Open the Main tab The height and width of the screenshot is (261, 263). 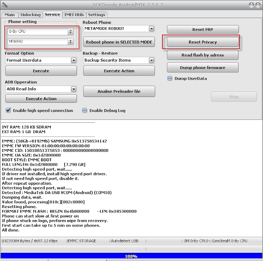click(x=9, y=15)
